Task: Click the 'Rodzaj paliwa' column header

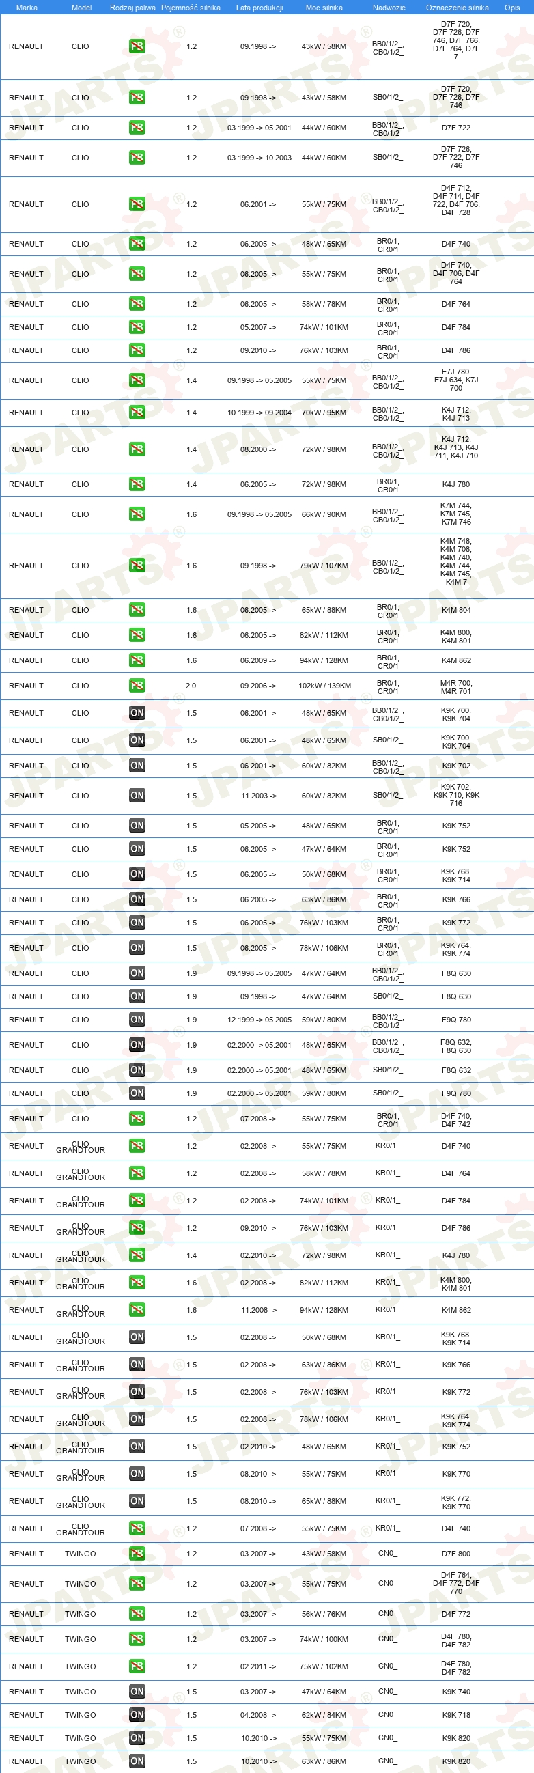Action: 132,8
